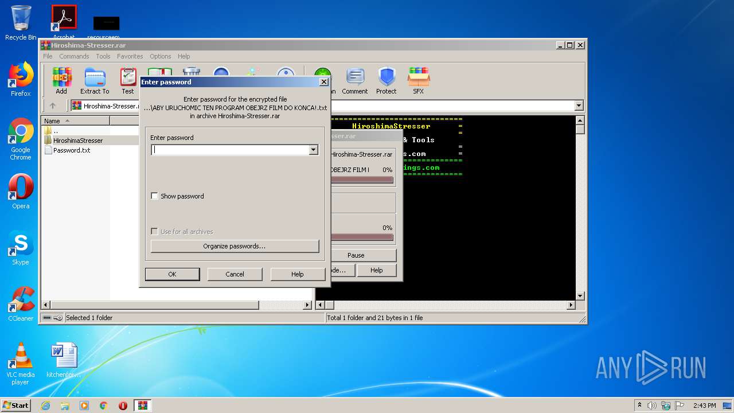
Task: Select the kitchenfor Word document icon
Action: click(x=64, y=360)
